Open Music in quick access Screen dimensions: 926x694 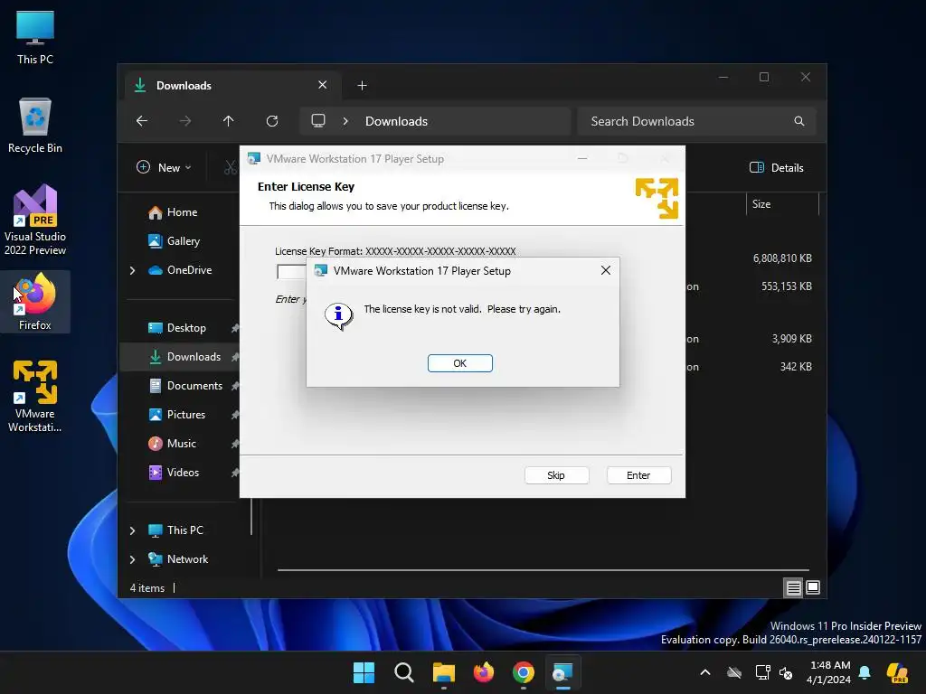[x=181, y=444]
